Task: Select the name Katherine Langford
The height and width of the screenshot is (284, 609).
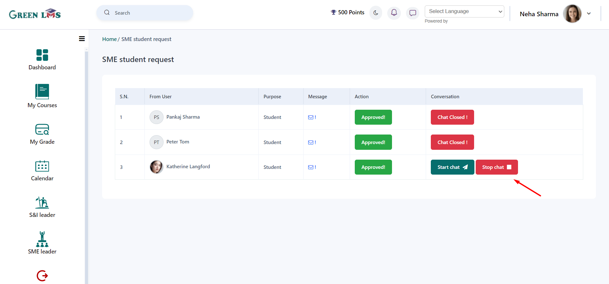Action: 188,167
